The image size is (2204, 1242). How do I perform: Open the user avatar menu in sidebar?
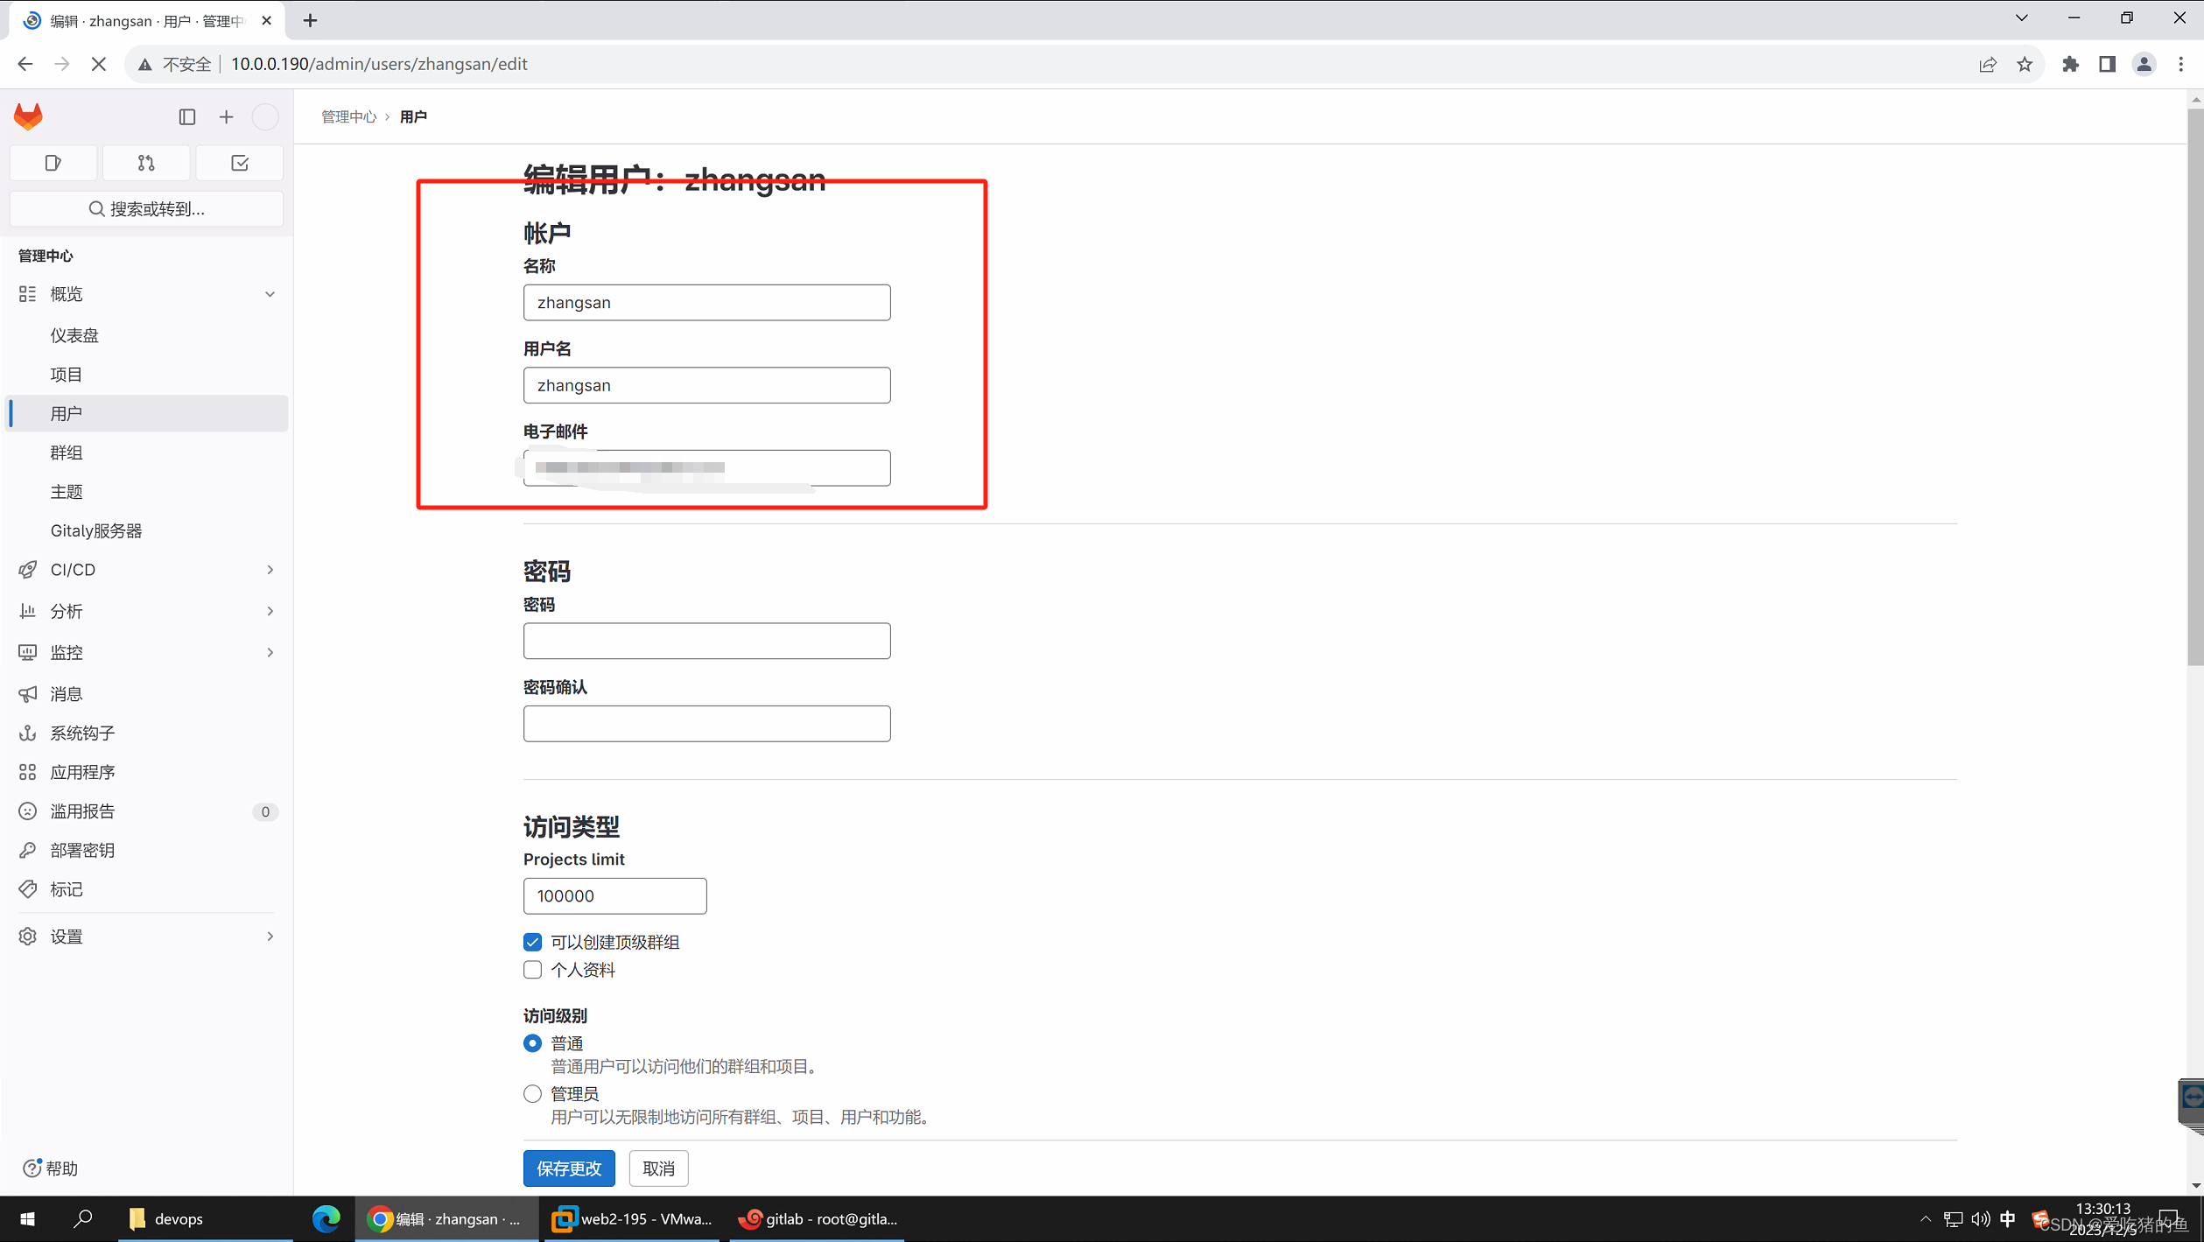[265, 116]
